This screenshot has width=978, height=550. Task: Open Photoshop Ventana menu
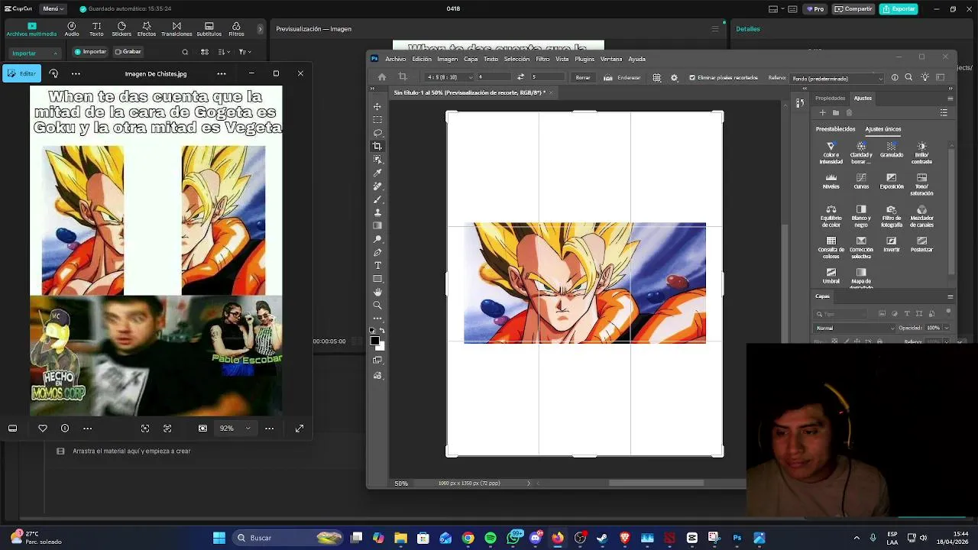click(x=611, y=59)
